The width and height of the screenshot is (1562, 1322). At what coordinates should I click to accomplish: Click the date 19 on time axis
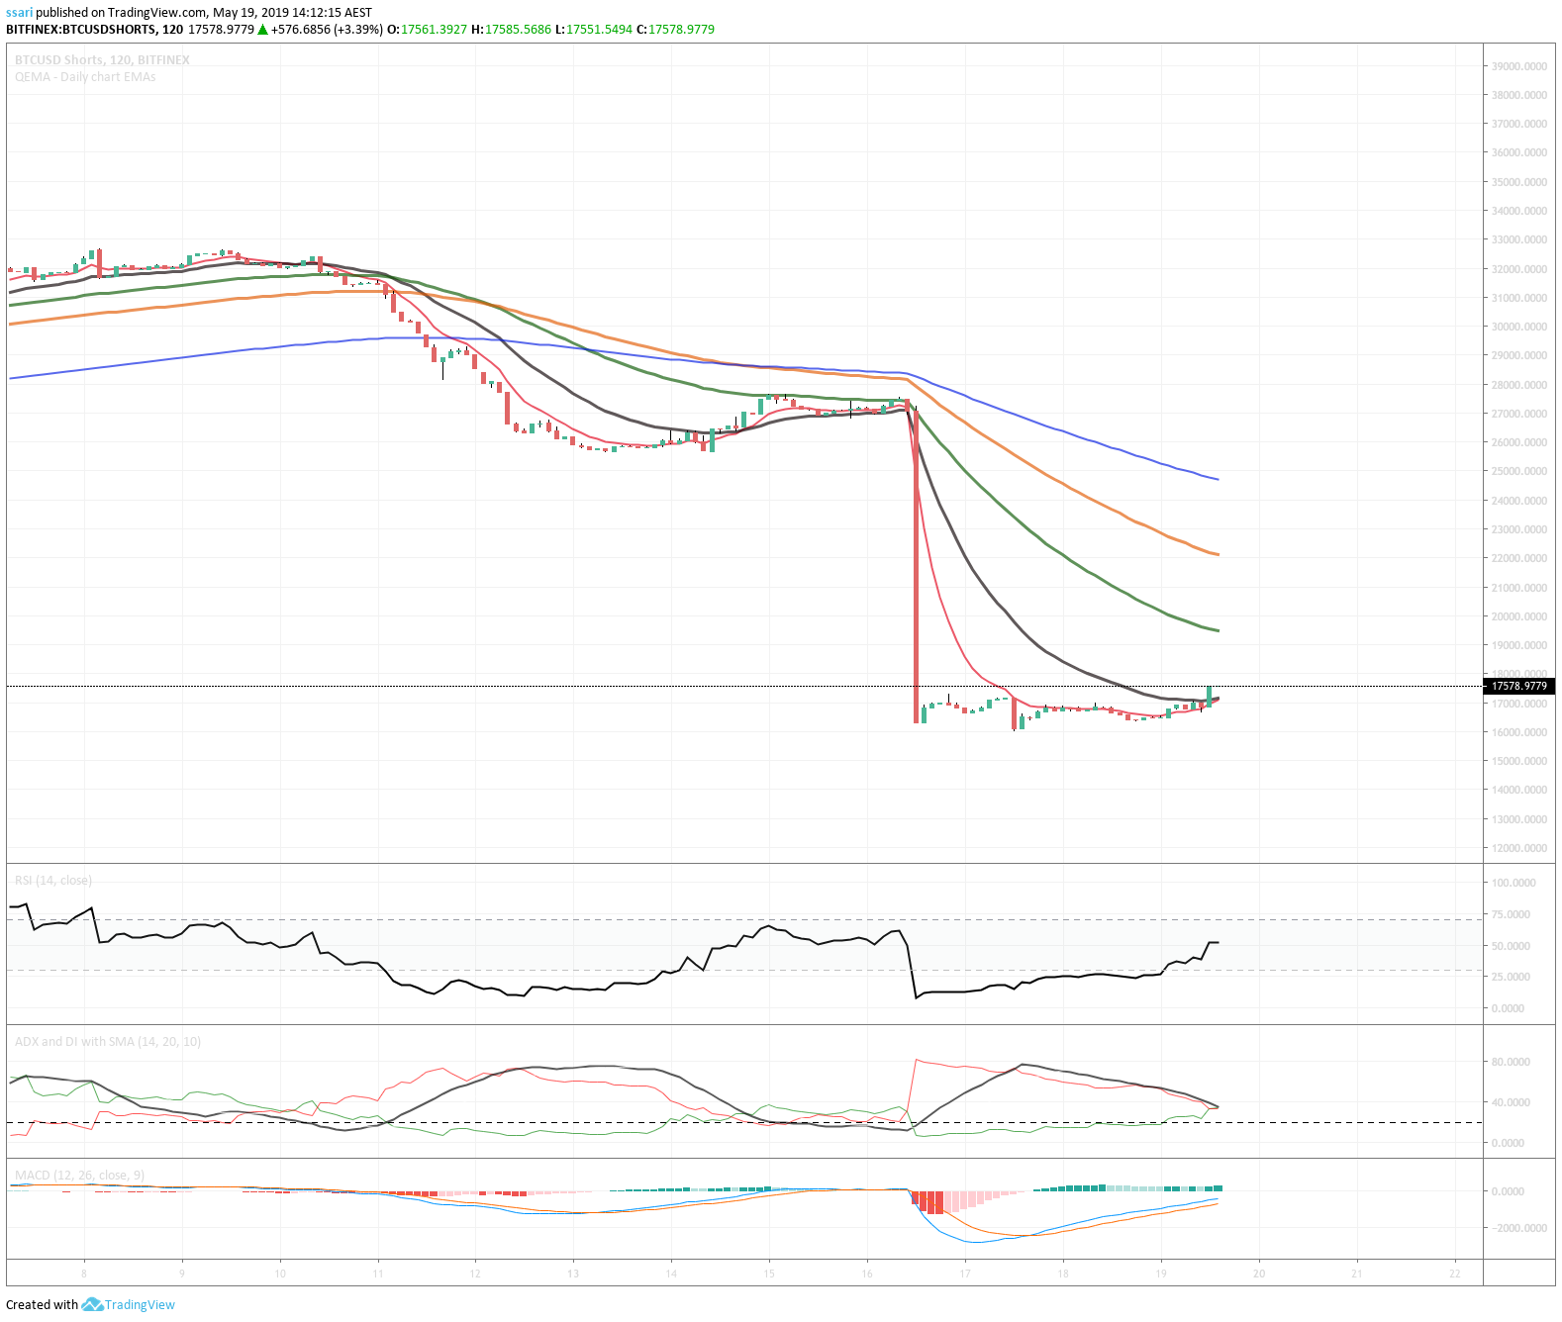tap(1161, 1274)
